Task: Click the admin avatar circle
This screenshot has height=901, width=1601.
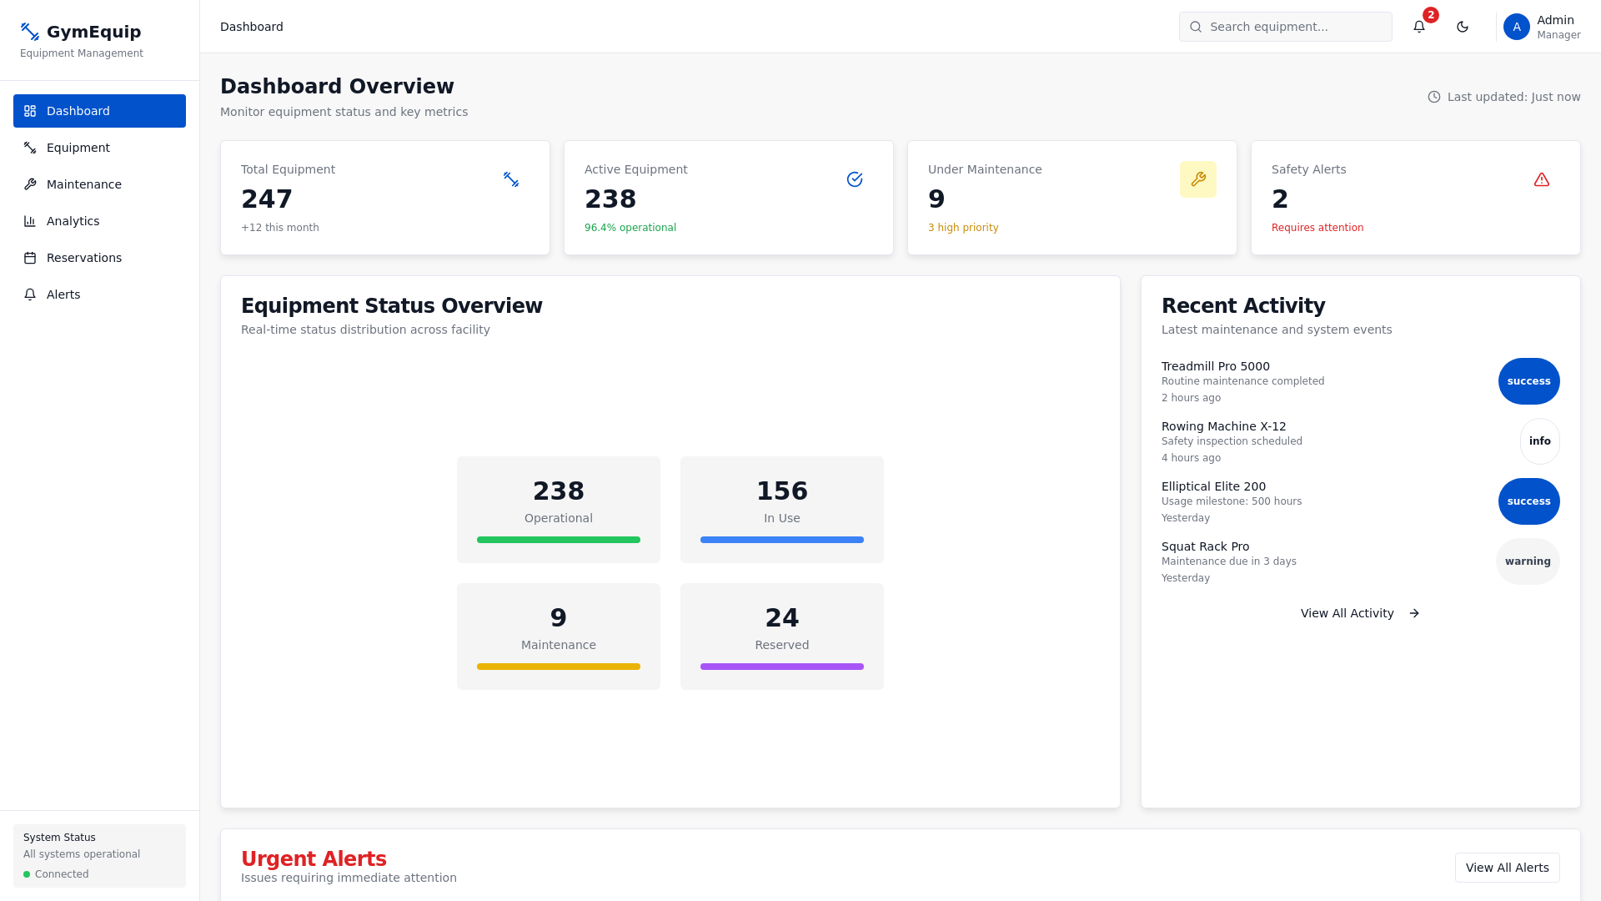Action: tap(1516, 27)
